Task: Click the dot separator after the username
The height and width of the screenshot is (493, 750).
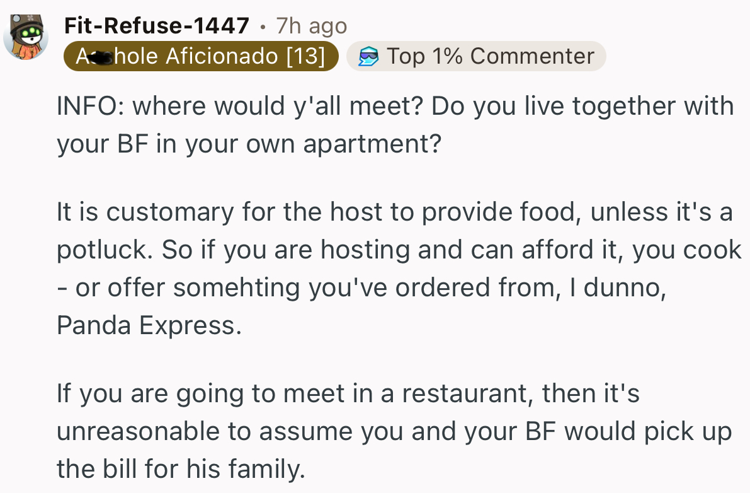Action: 264,27
